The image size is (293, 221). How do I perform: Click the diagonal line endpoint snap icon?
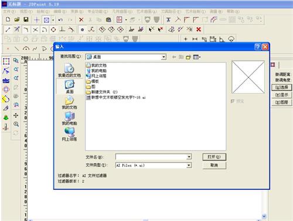pyautogui.click(x=8, y=29)
